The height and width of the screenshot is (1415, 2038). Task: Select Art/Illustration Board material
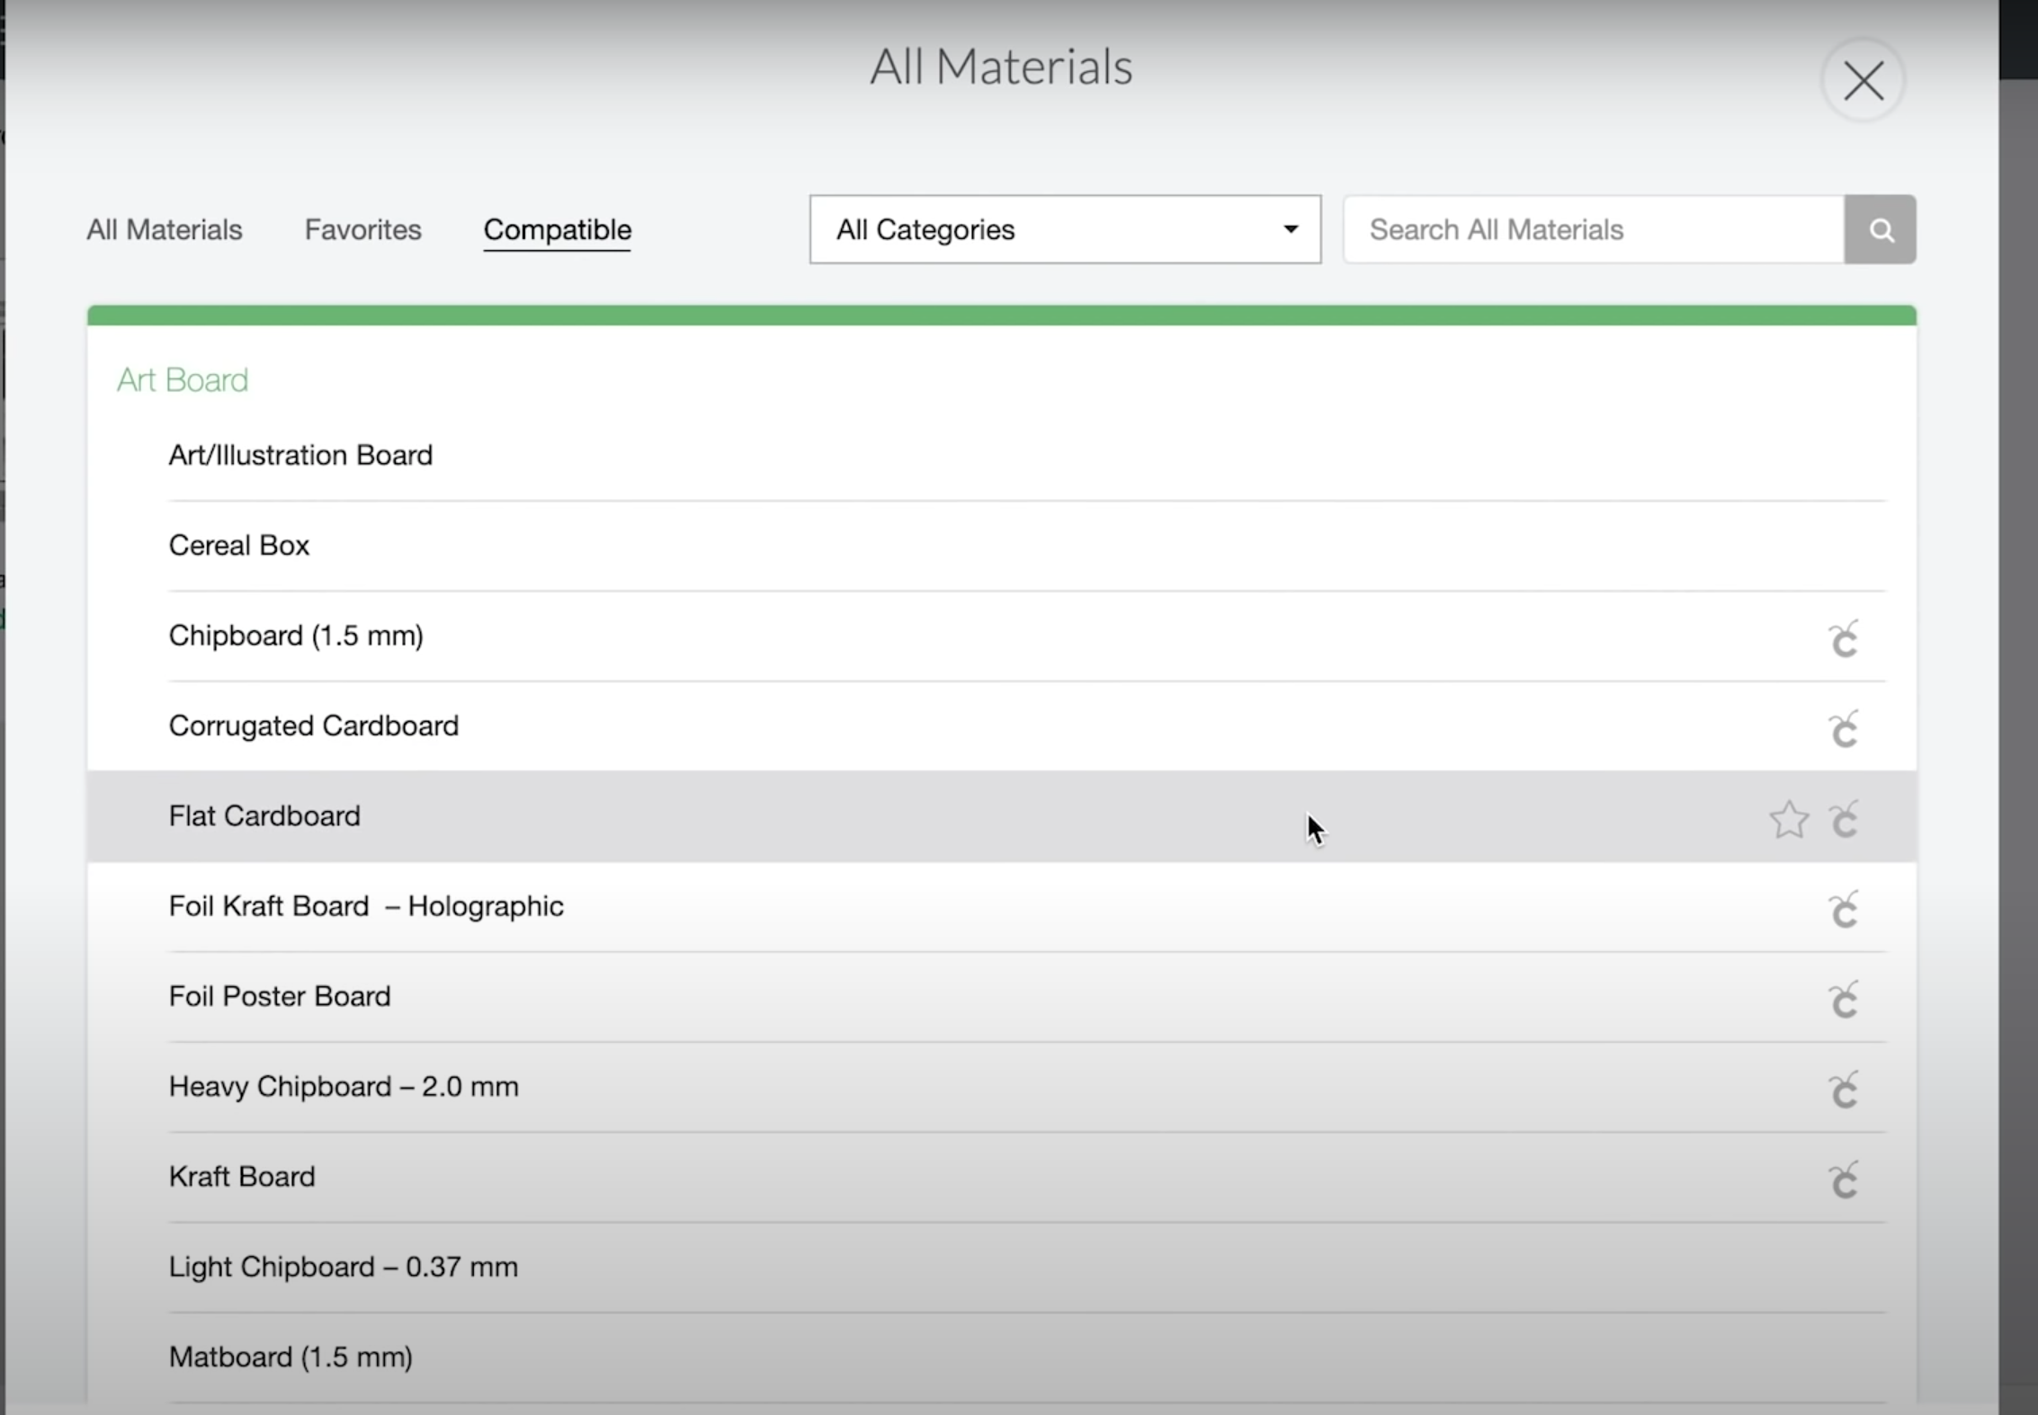pyautogui.click(x=300, y=456)
